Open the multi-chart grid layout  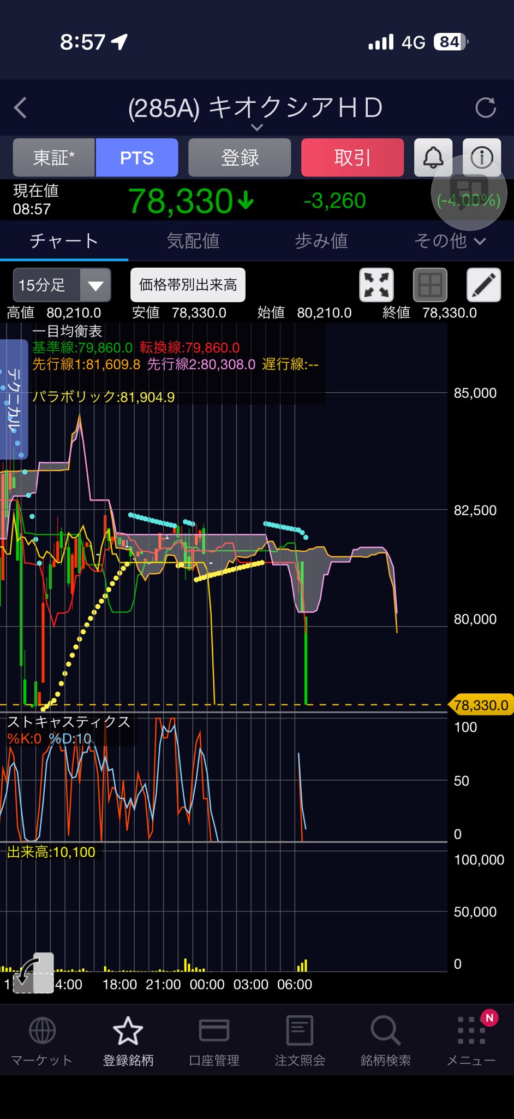tap(430, 285)
